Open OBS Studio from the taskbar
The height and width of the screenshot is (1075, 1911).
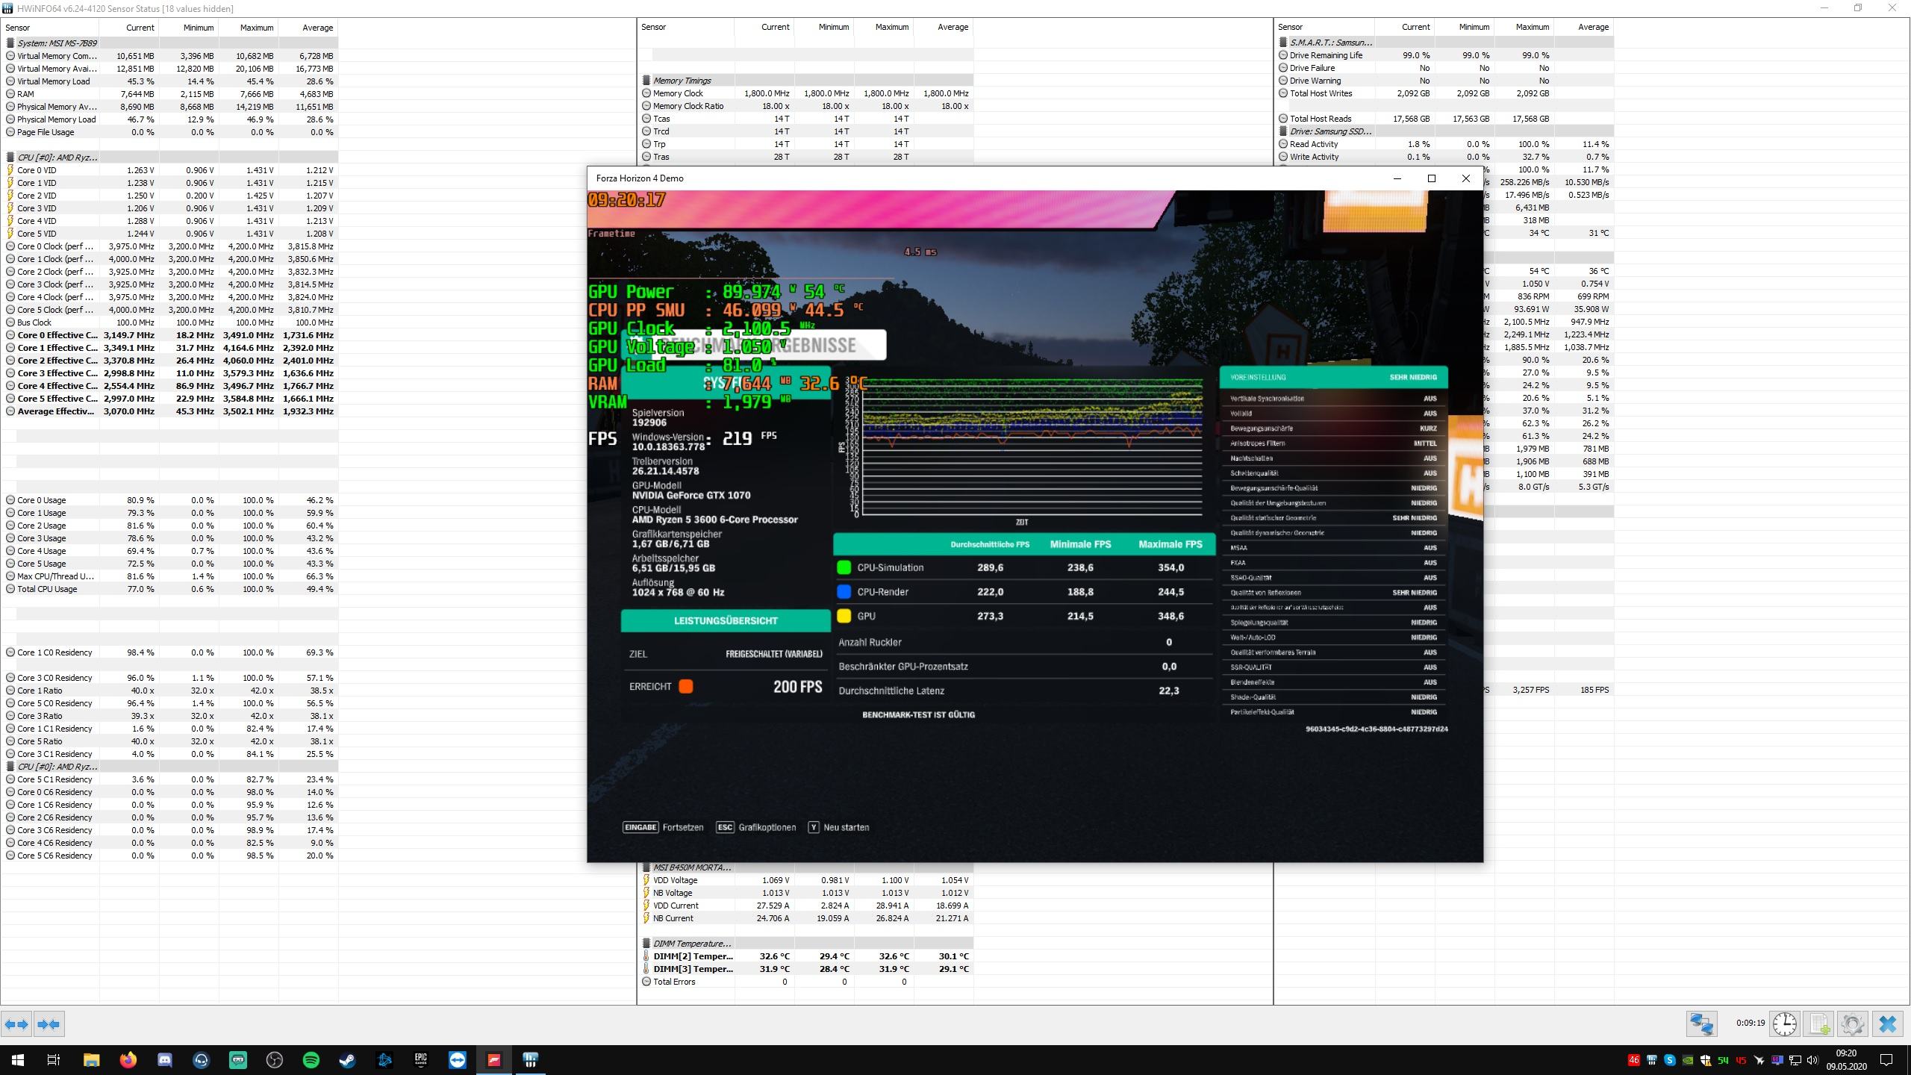click(274, 1060)
